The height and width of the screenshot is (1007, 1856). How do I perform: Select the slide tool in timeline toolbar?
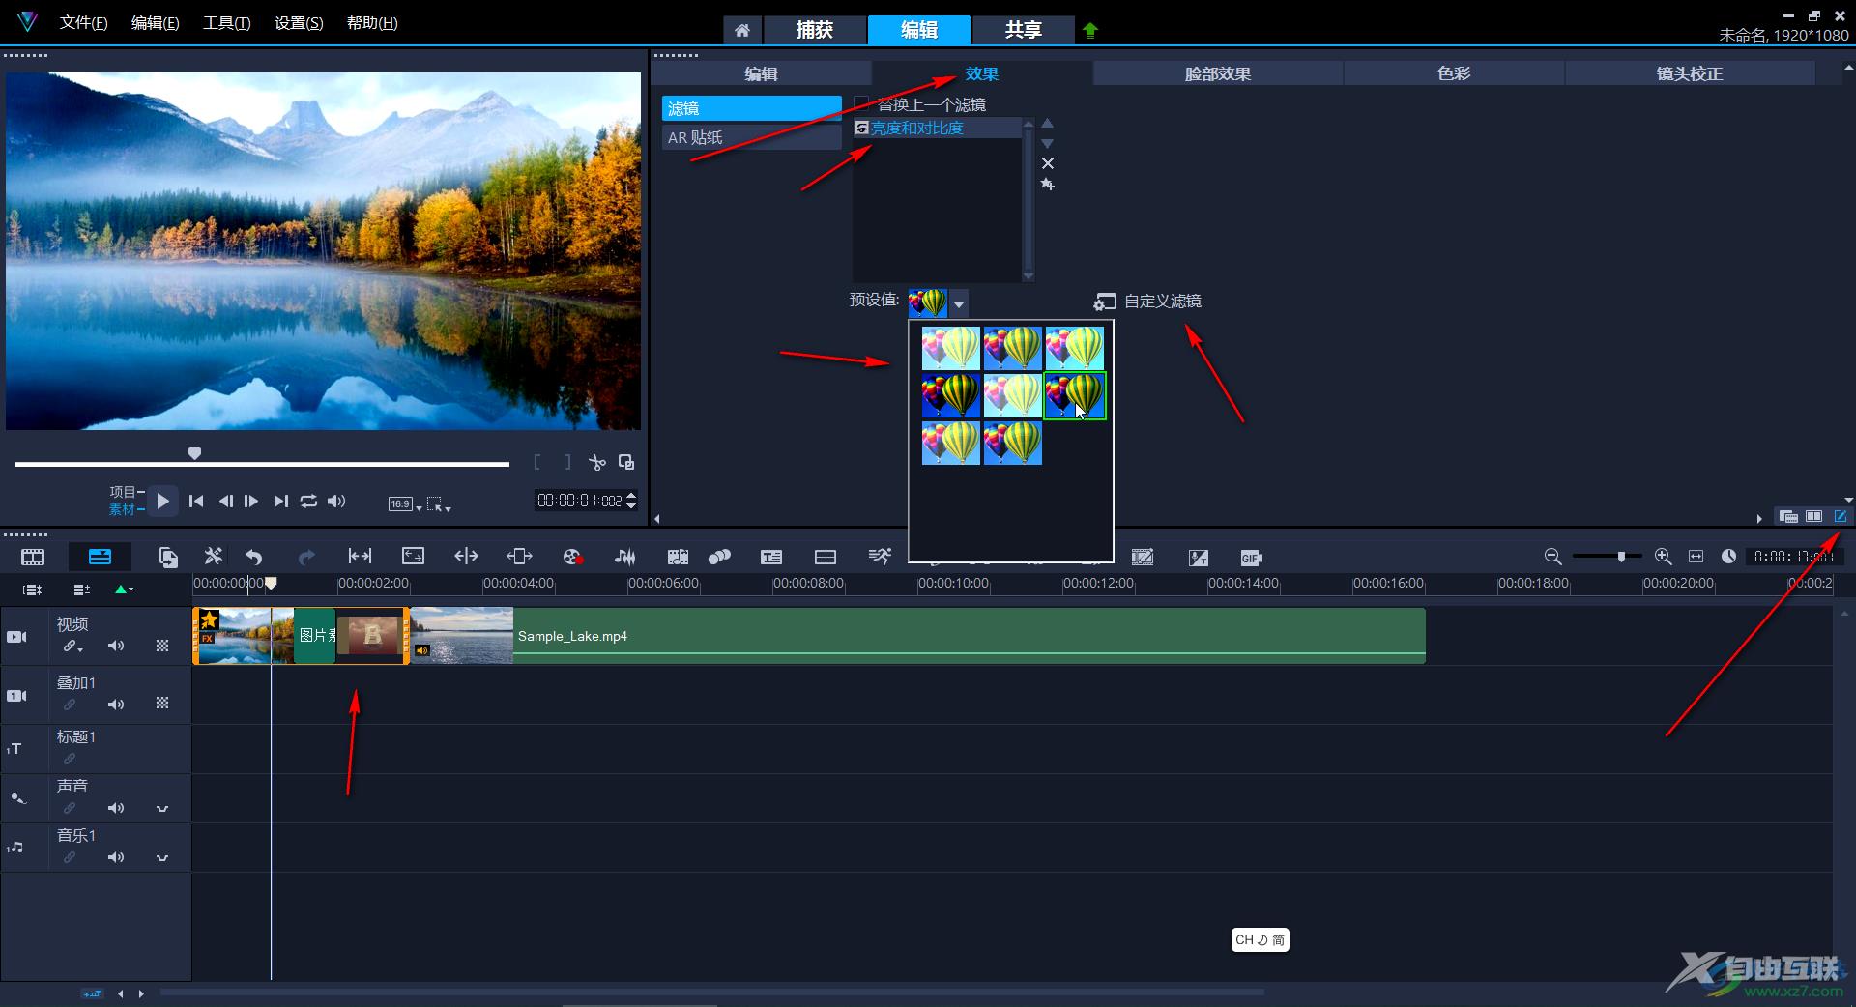[x=519, y=556]
